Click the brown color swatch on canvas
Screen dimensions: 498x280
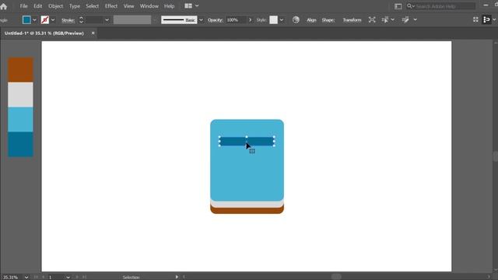[20, 70]
